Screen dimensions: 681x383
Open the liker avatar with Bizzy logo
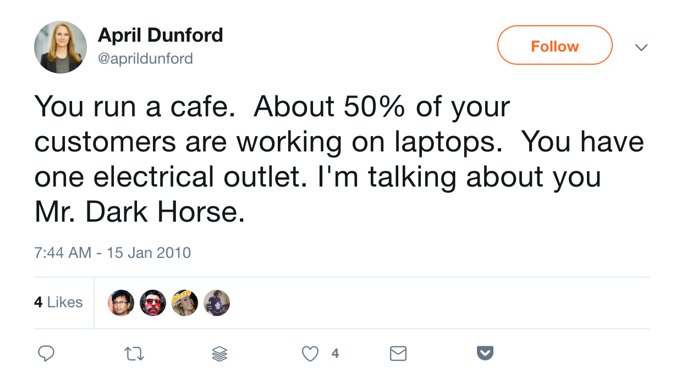click(x=185, y=303)
